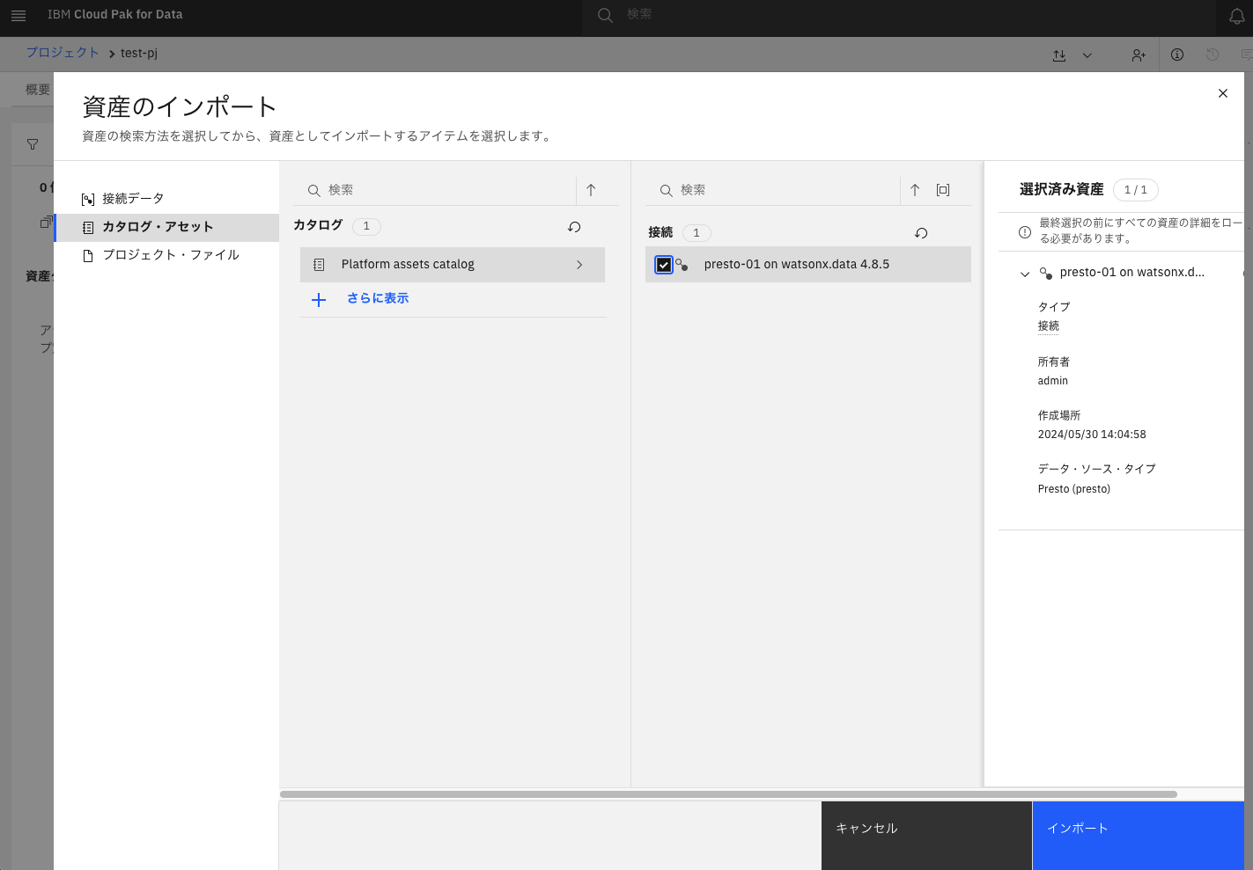This screenshot has width=1253, height=870.
Task: Click the add collaborator icon
Action: click(1138, 55)
